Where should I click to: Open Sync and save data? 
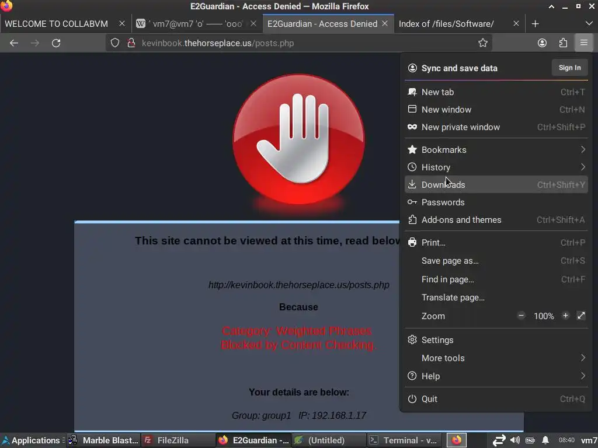click(x=459, y=68)
